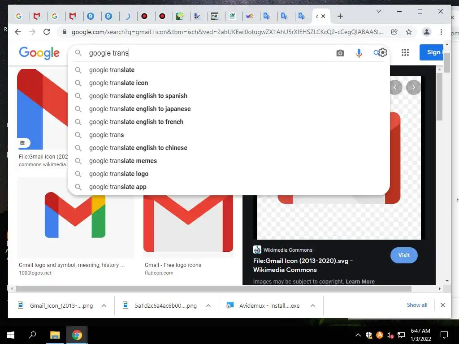Viewport: 459px width, 344px height.
Task: Bookmark this page with the star icon
Action: click(x=409, y=32)
